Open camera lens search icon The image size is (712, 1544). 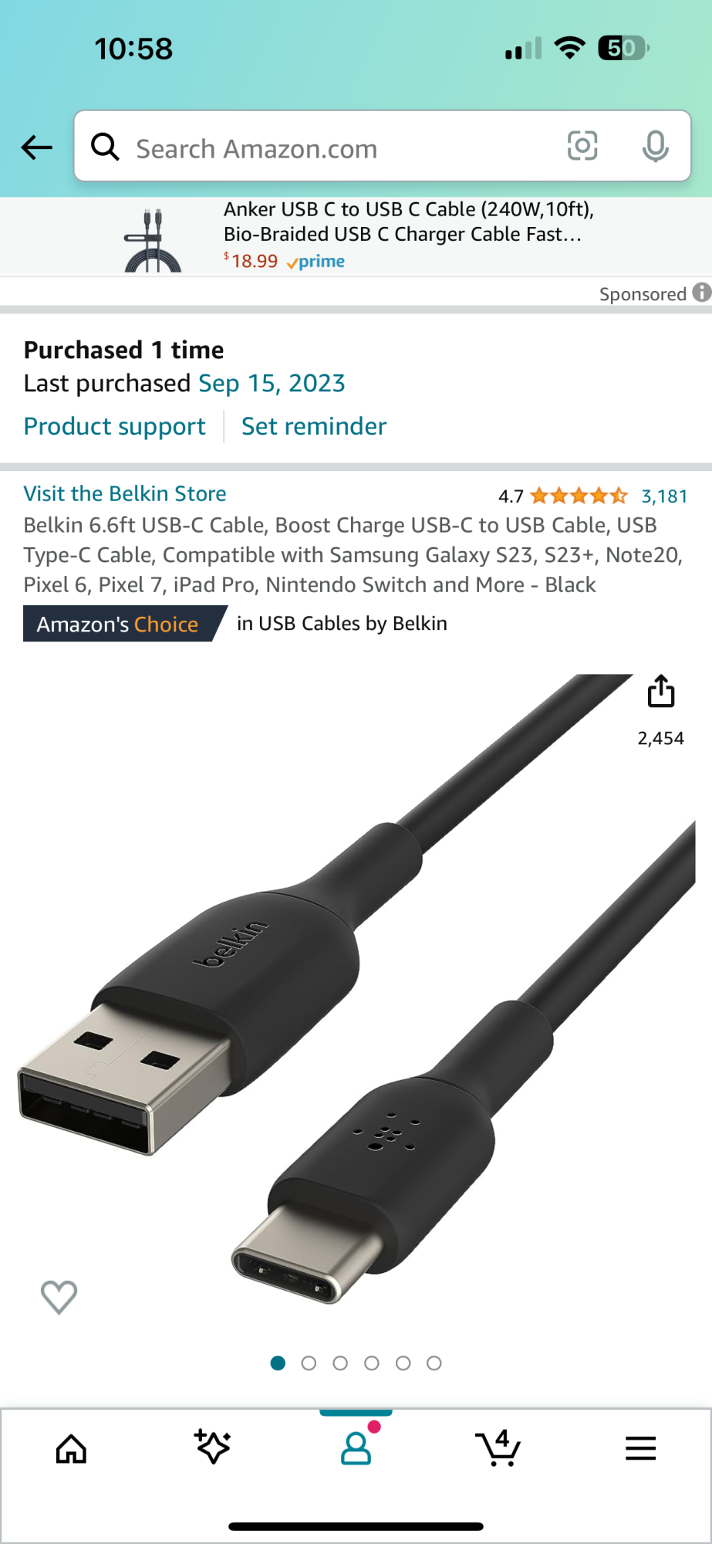[582, 146]
